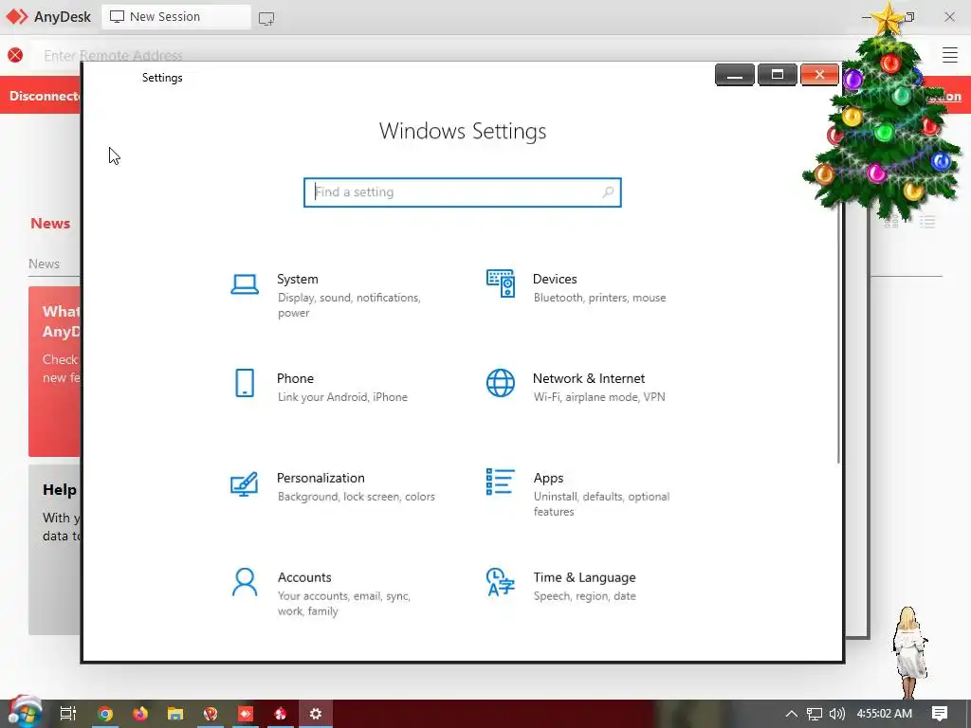Viewport: 971px width, 728px height.
Task: Launch Firefox from the taskbar
Action: 140,714
